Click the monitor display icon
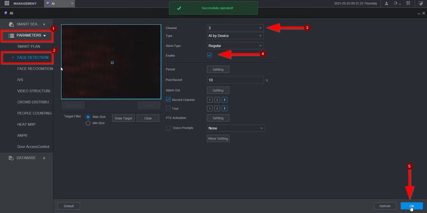Screen dimensions: 427x213 tap(420, 3)
